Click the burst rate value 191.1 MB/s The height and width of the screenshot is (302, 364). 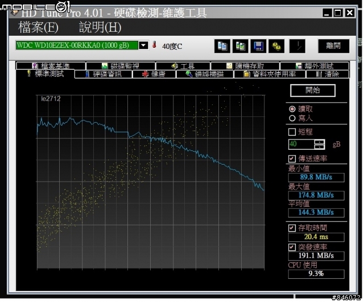[316, 255]
